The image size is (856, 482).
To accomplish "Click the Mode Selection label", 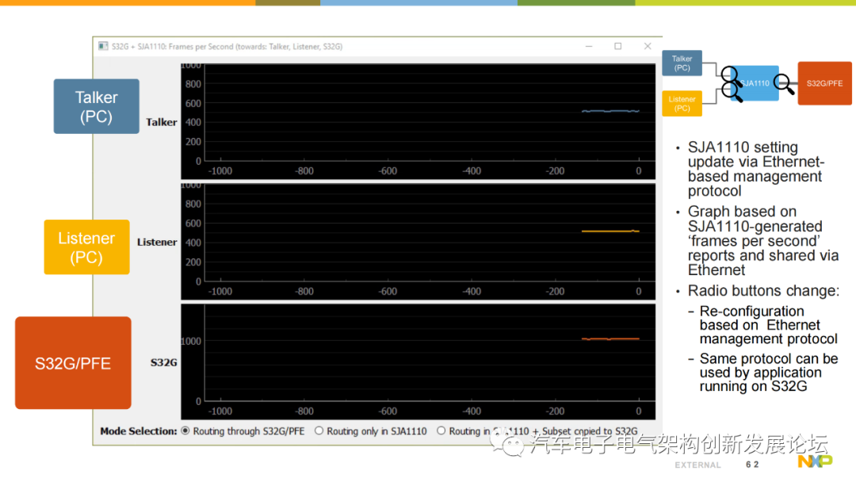I will 139,431.
